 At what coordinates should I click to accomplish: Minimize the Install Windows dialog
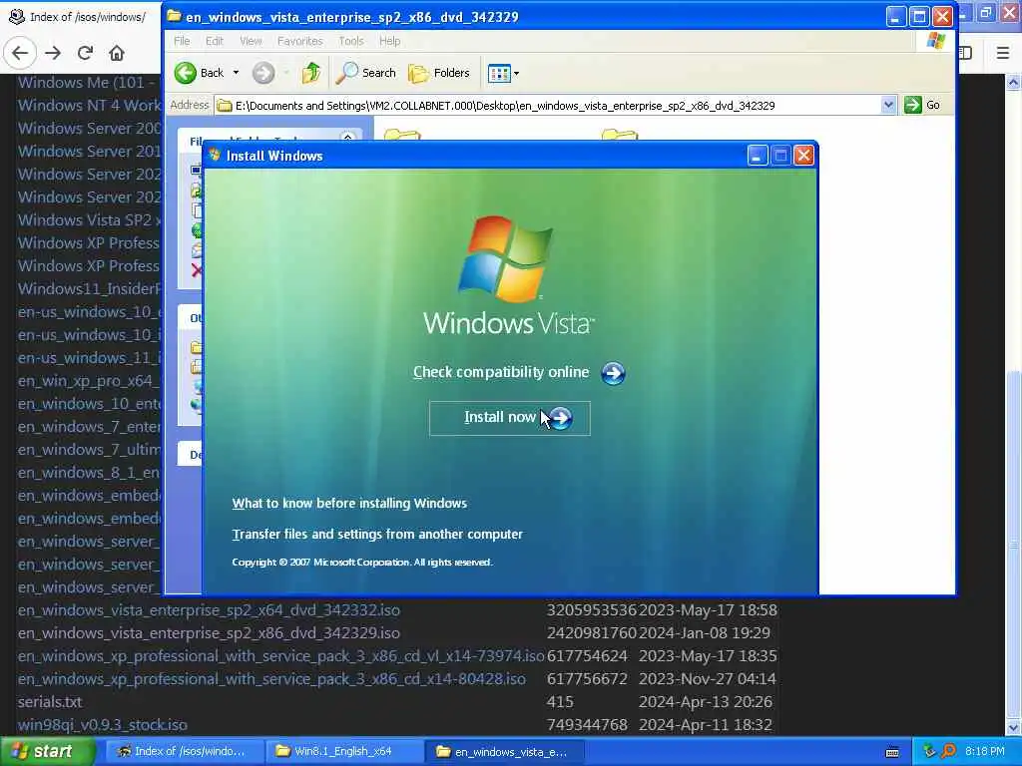point(757,156)
